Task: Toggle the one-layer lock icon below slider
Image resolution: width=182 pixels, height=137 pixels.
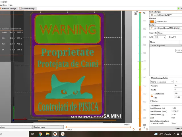Action: tap(140, 129)
